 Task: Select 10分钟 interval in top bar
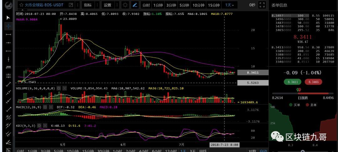pos(198,5)
